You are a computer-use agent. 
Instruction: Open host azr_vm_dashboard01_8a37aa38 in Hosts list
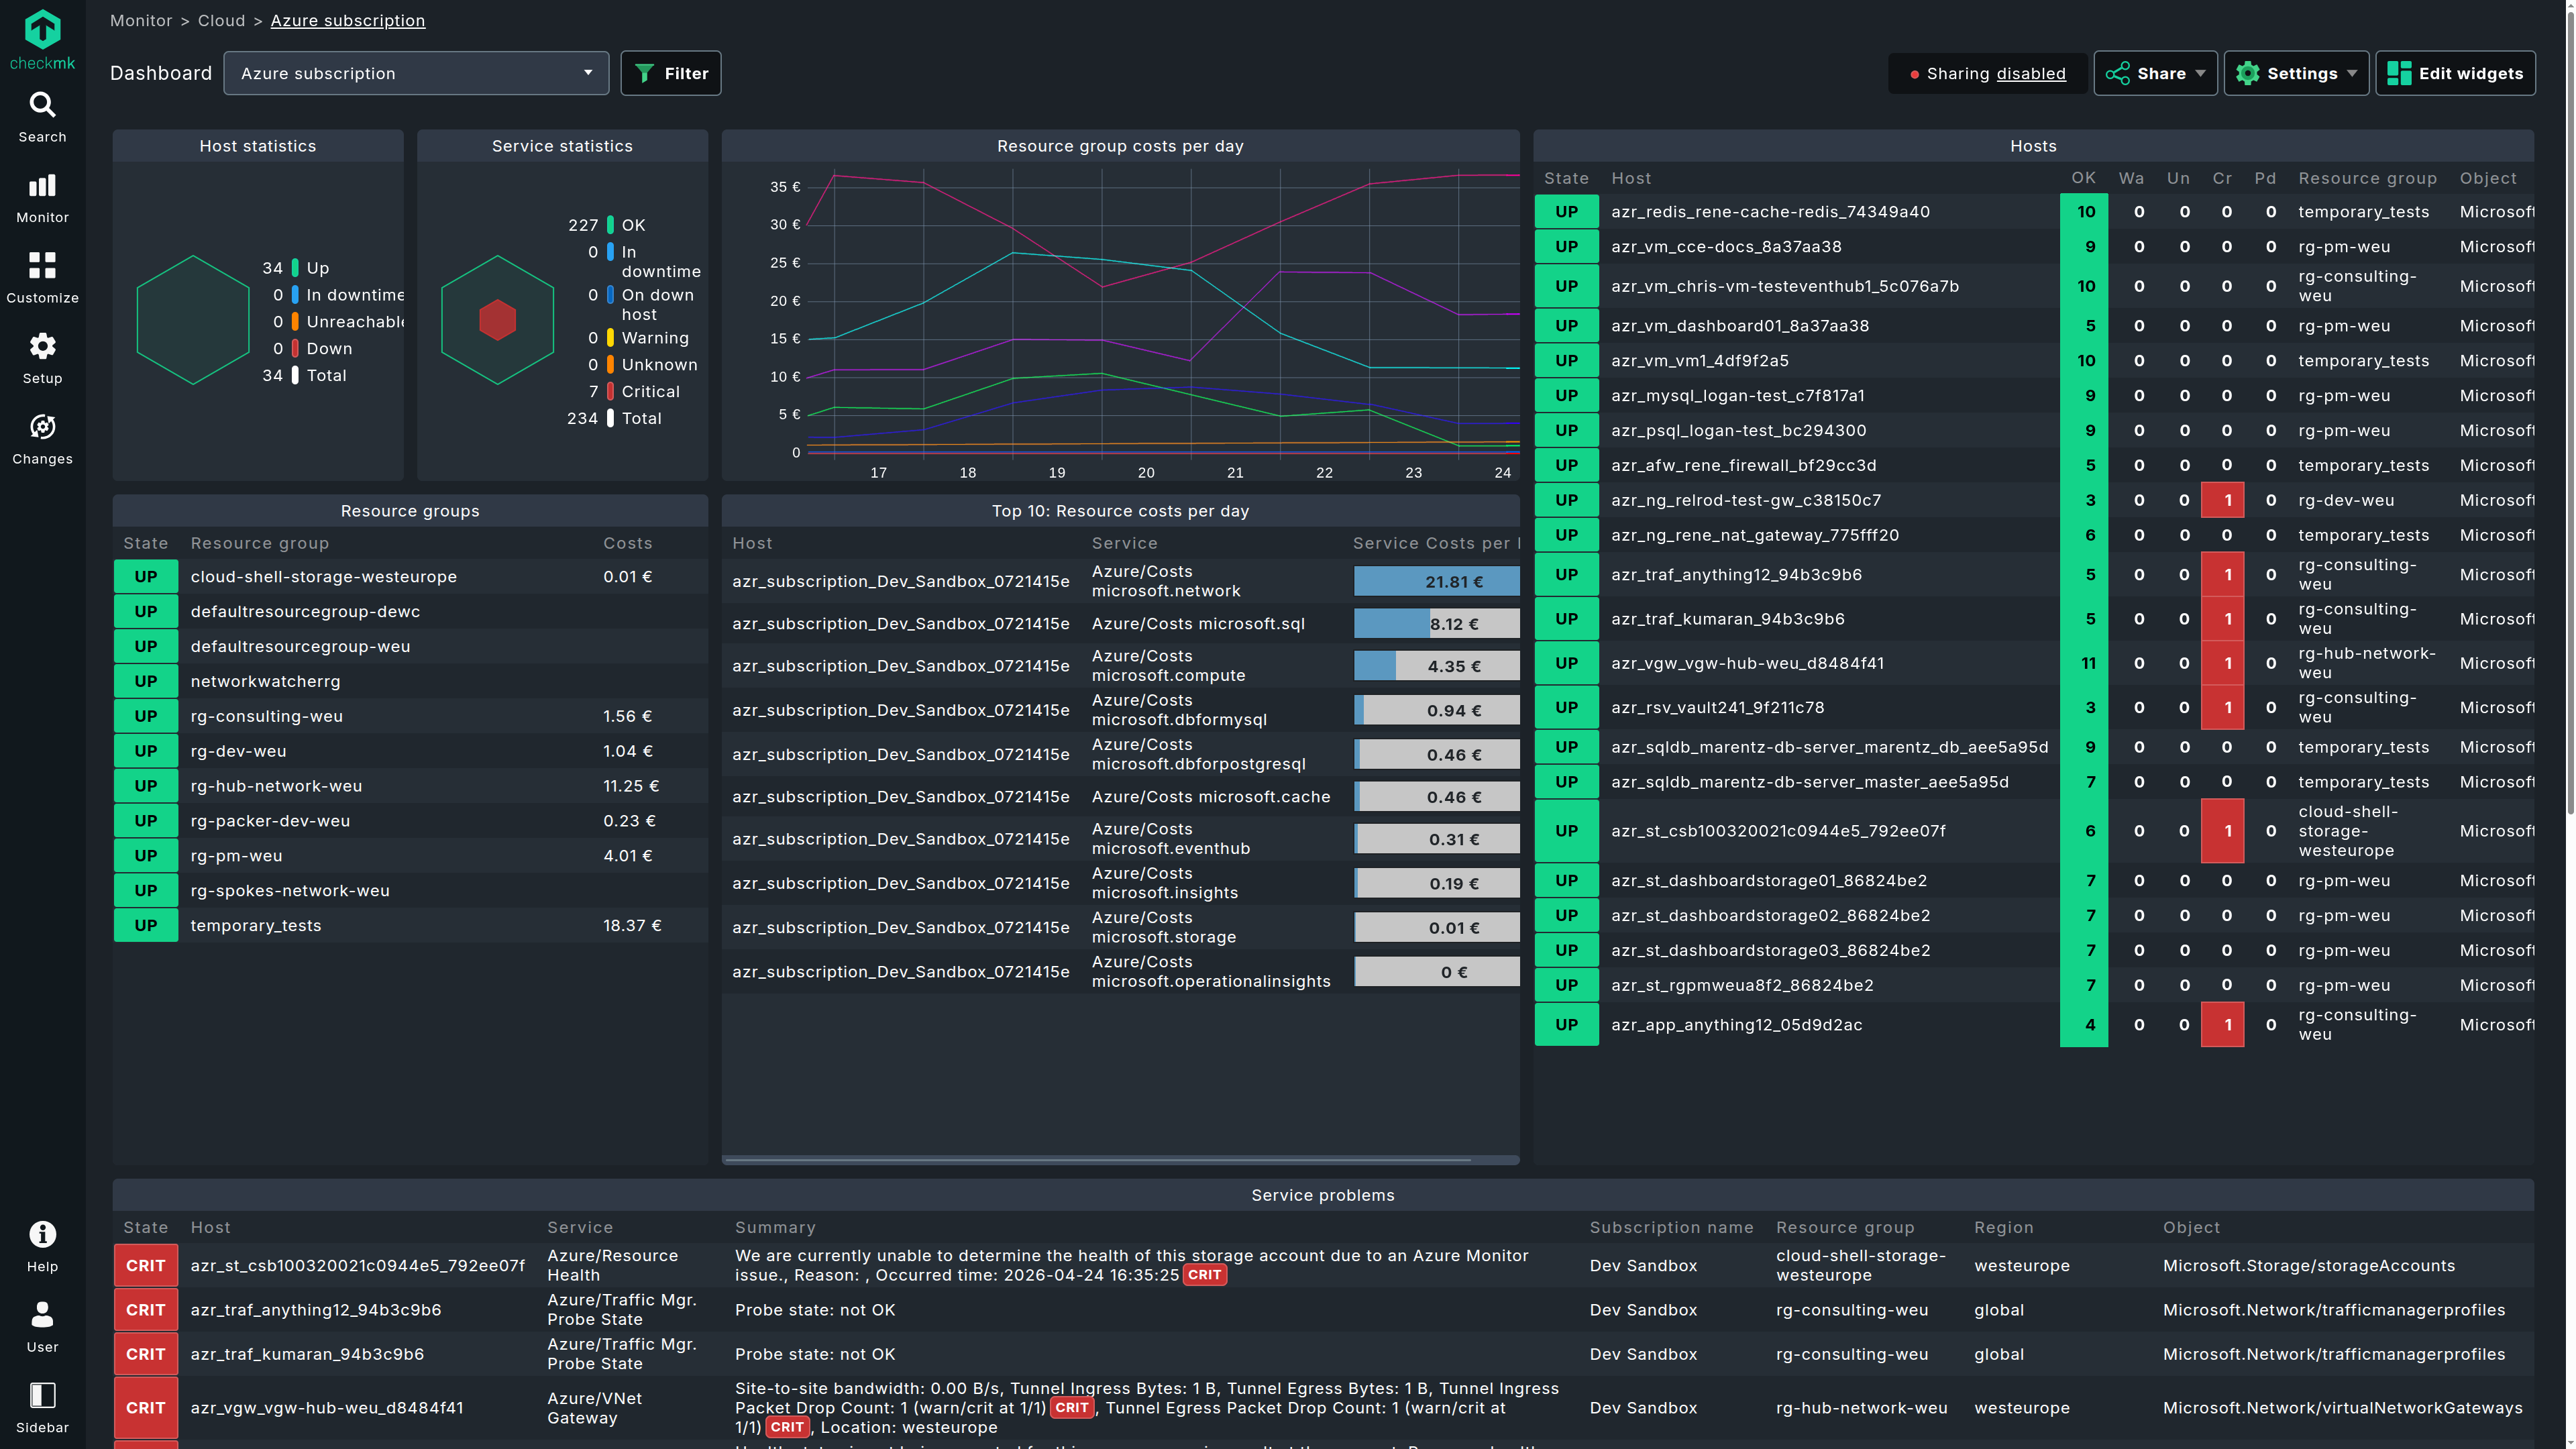(x=1739, y=326)
